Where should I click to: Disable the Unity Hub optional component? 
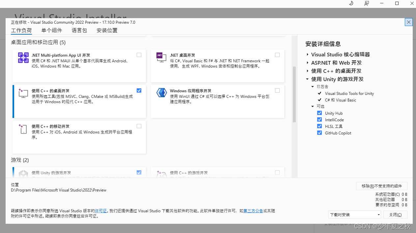319,113
